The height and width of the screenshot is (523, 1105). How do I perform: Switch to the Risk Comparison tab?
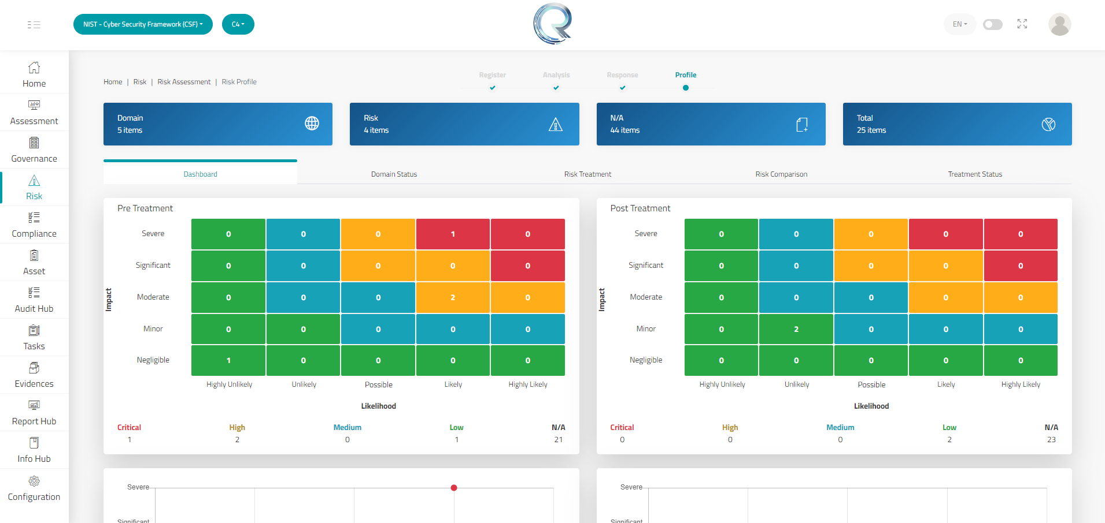pos(781,174)
